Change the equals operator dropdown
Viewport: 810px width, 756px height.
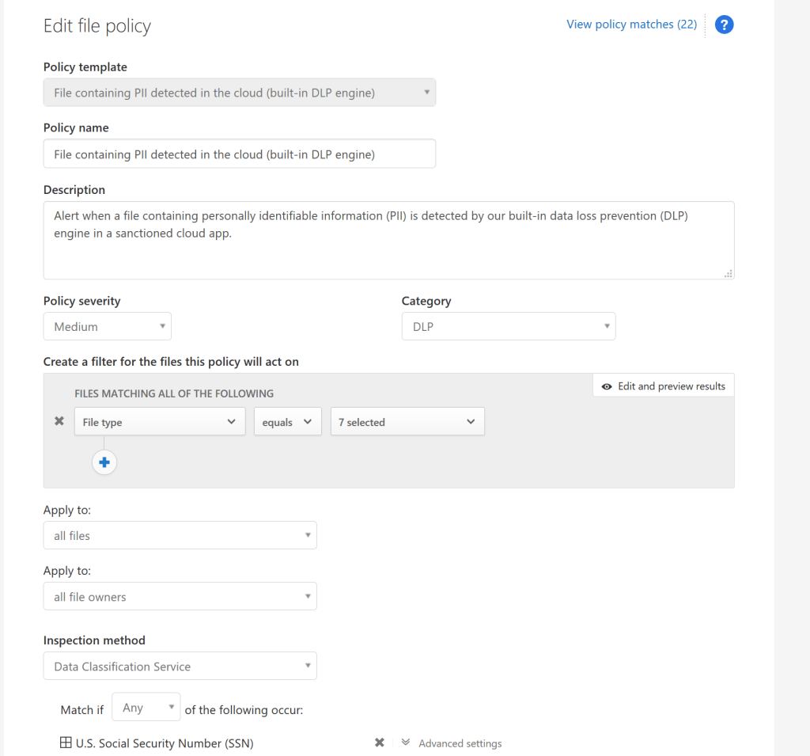287,422
